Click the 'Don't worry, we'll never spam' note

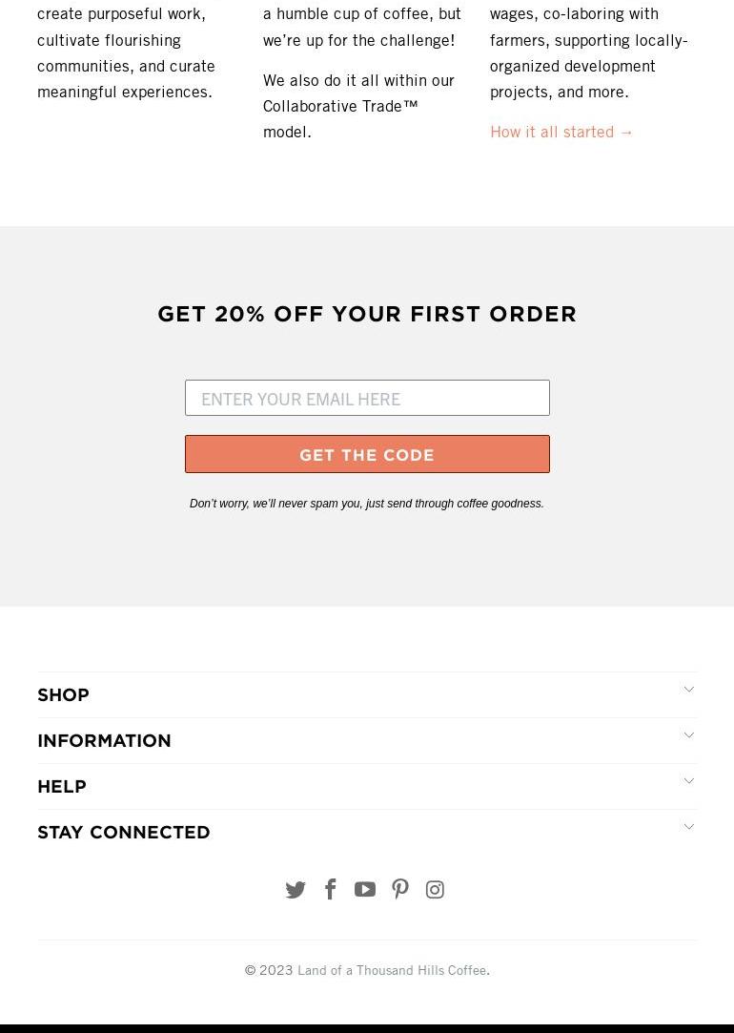point(367,504)
